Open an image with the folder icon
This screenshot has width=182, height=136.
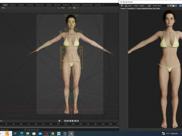click(173, 6)
